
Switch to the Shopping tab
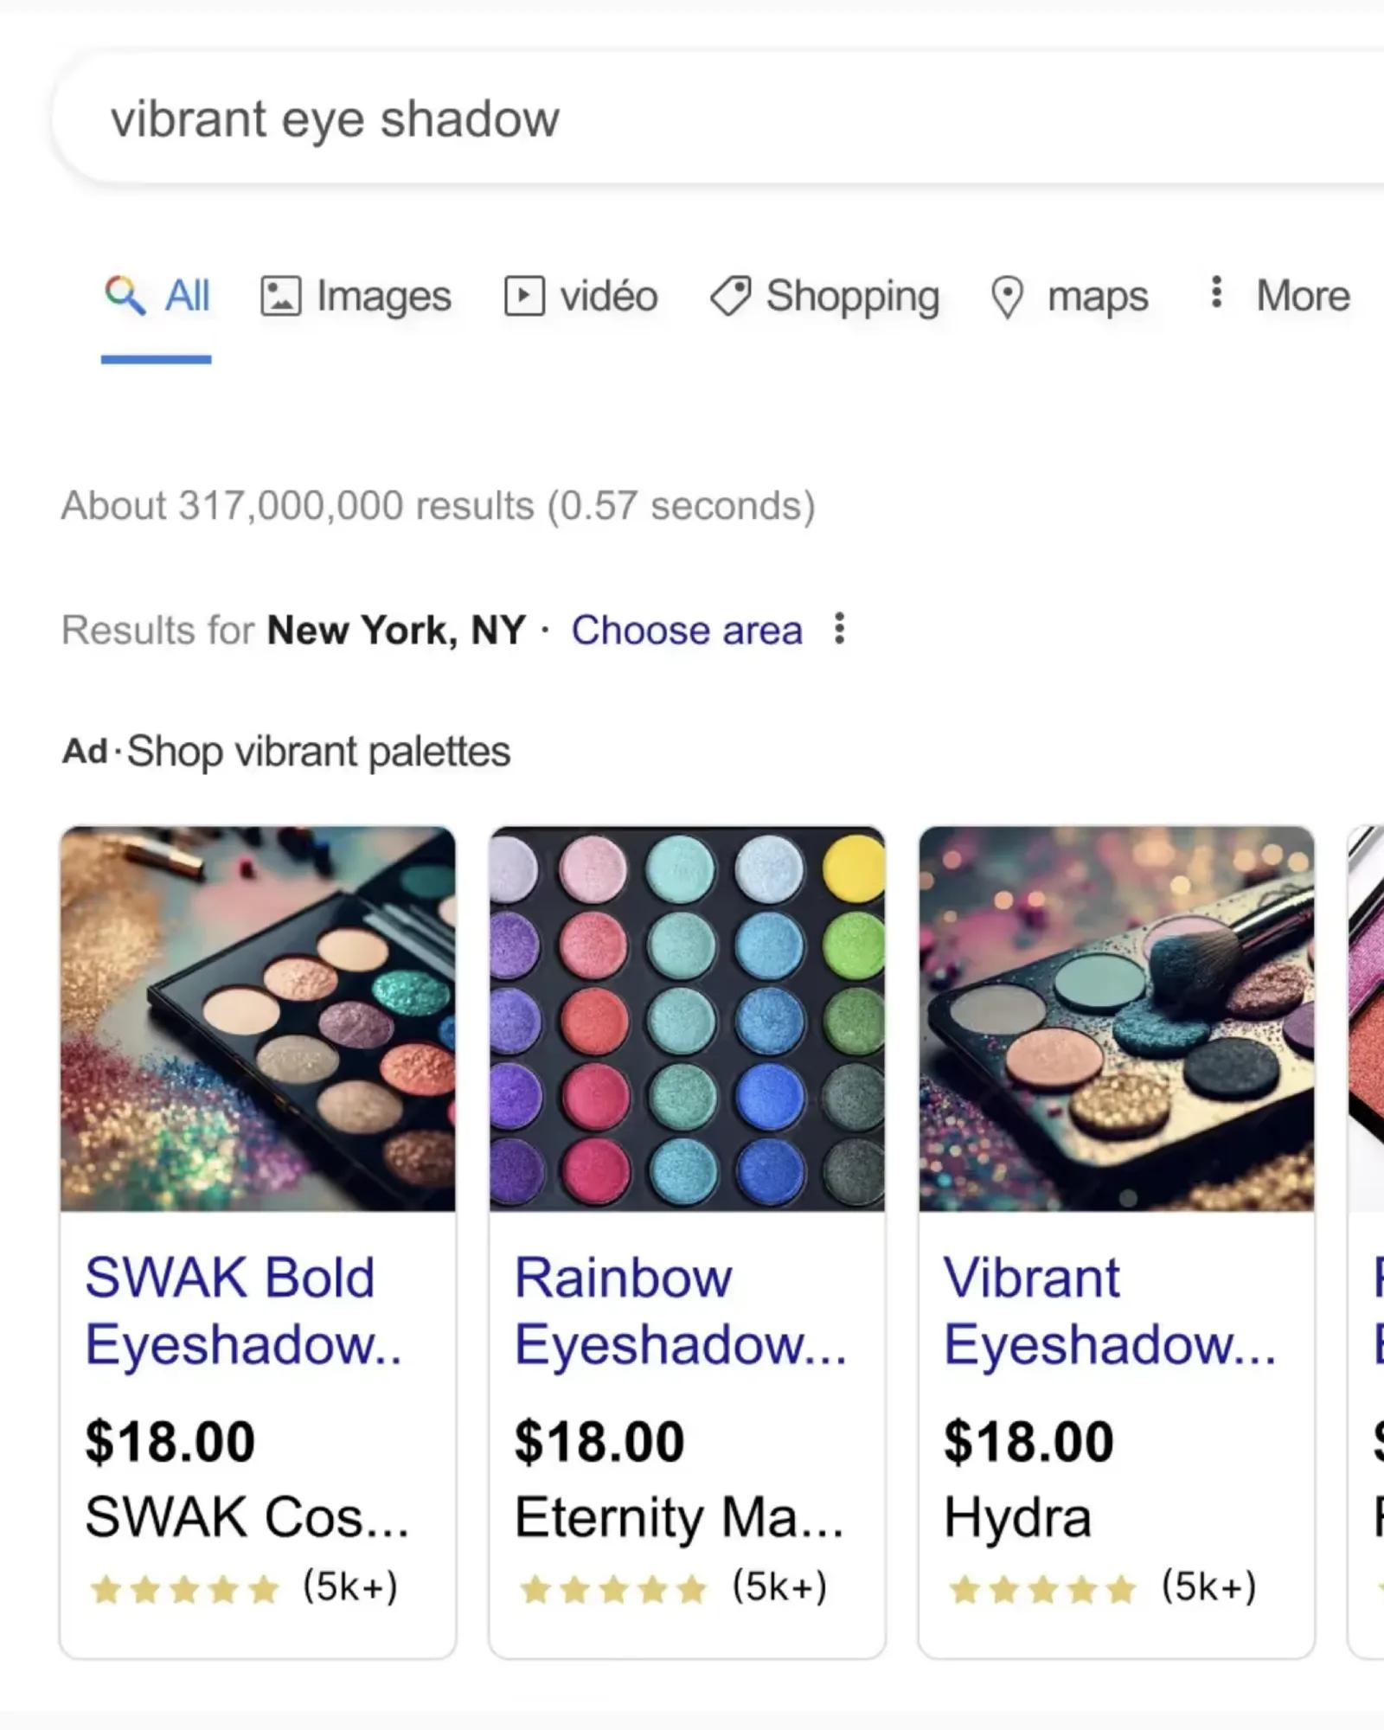click(852, 296)
